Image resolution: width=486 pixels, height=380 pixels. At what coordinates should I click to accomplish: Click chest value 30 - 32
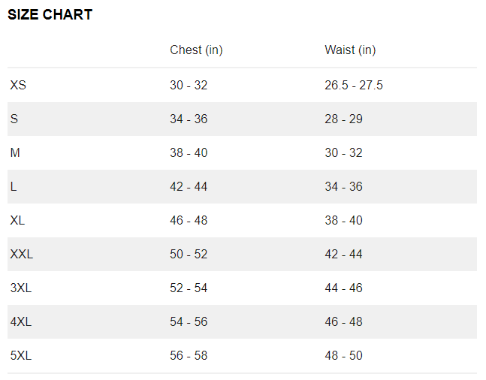[x=189, y=85]
